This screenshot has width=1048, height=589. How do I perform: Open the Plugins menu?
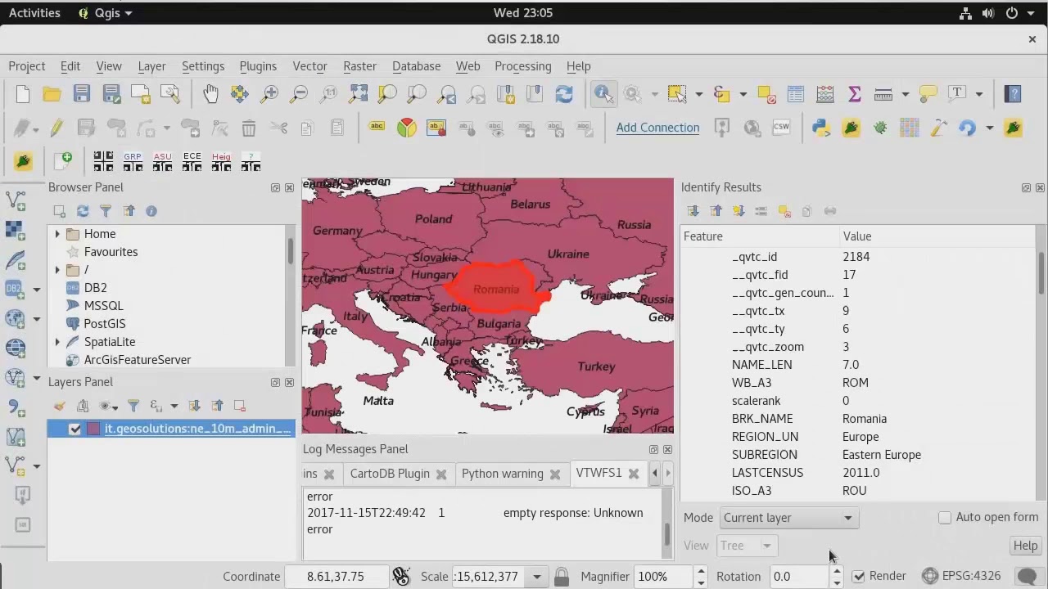coord(258,66)
